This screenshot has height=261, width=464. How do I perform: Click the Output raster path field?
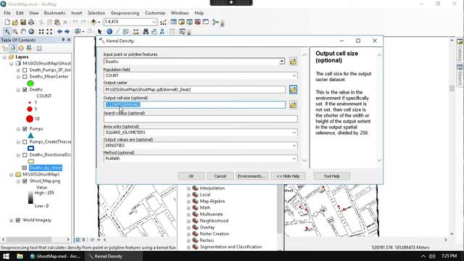tap(194, 90)
